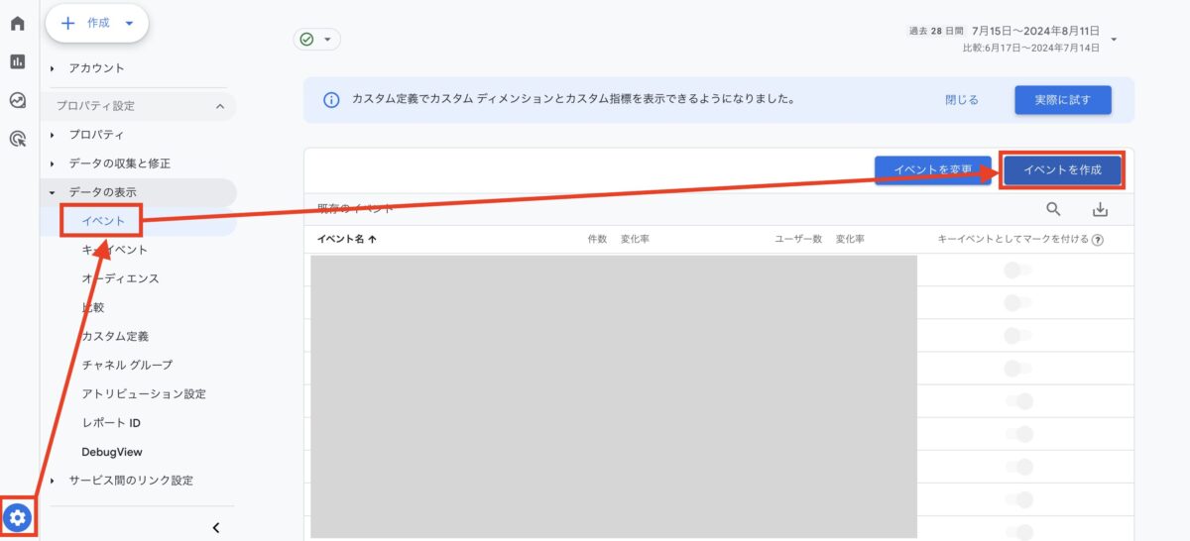Viewport: 1190px width, 541px height.
Task: Open キーイベント in the sidebar
Action: point(114,250)
